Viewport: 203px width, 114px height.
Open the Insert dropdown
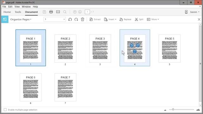(110, 19)
